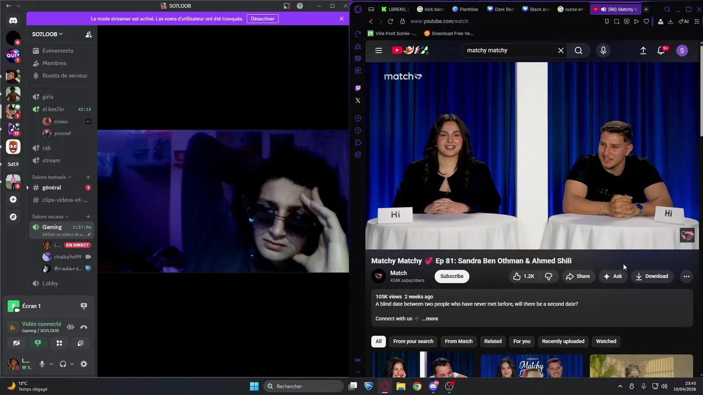Open microphone input options arrow
The height and width of the screenshot is (395, 703).
point(51,364)
